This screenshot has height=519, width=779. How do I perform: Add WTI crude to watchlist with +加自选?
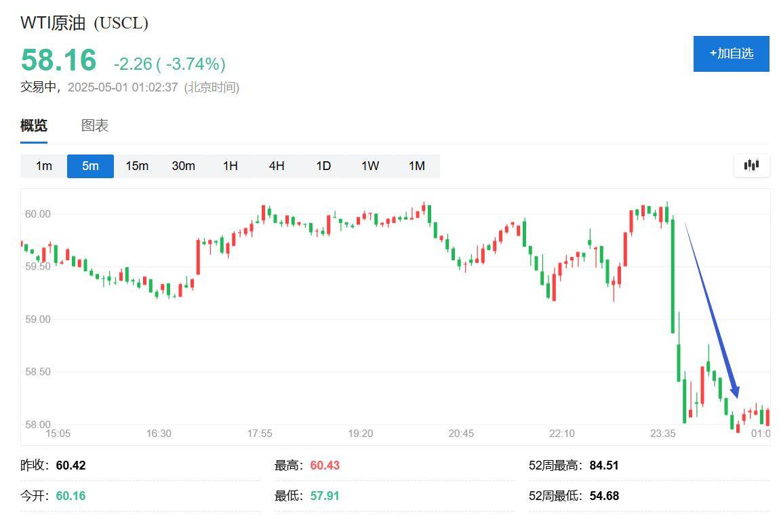(x=731, y=54)
